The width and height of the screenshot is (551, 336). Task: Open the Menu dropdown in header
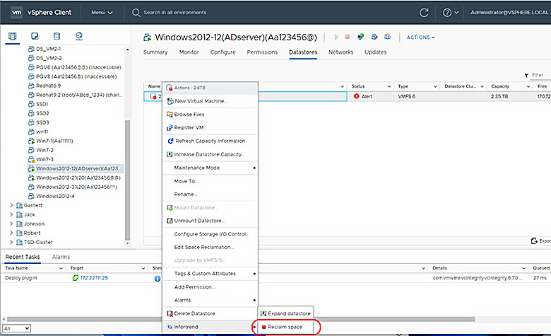point(102,13)
